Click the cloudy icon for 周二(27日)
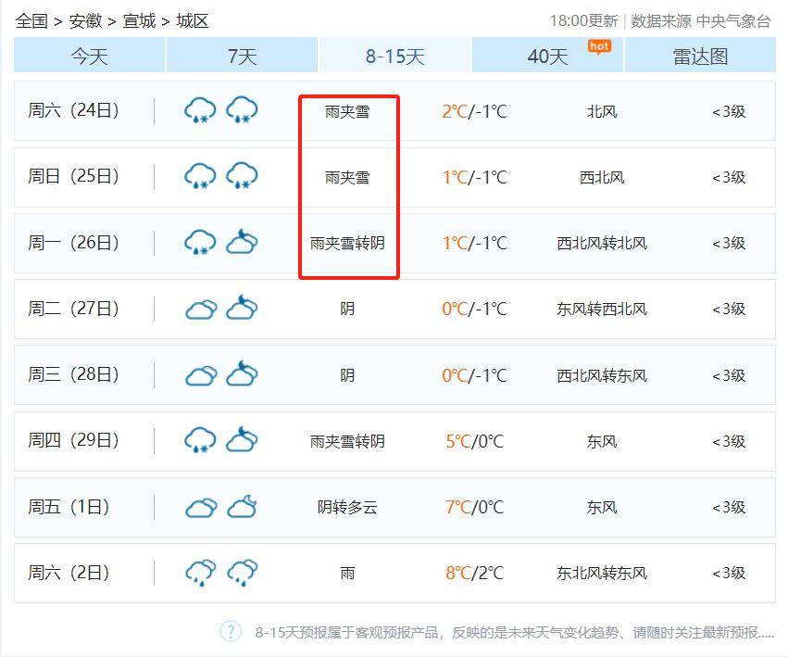 coord(202,310)
